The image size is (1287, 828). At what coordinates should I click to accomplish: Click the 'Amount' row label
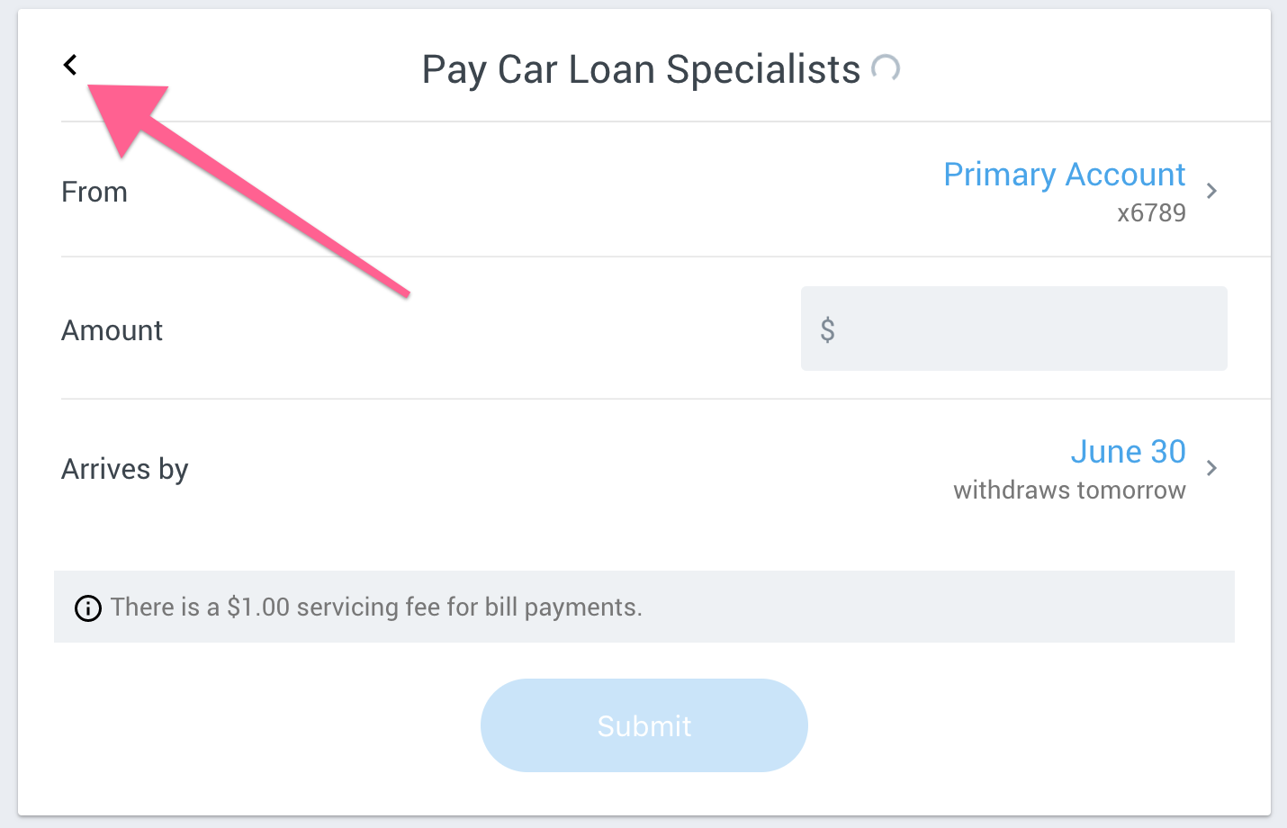click(112, 330)
